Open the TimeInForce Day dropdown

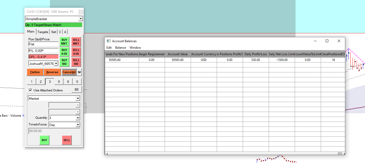[78, 125]
